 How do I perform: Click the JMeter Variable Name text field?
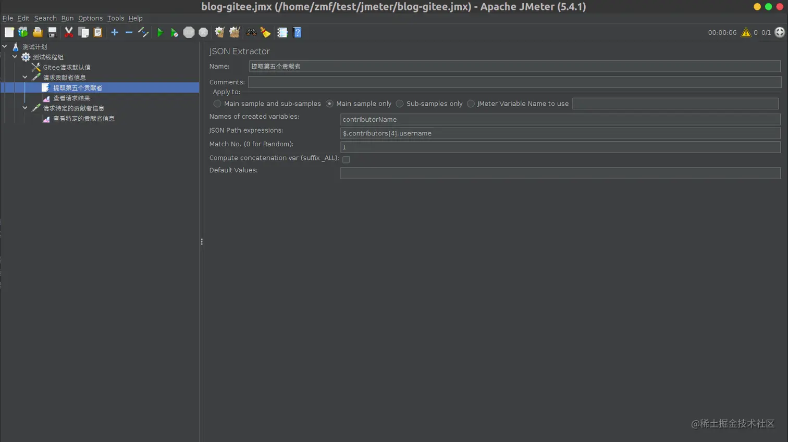pyautogui.click(x=675, y=104)
